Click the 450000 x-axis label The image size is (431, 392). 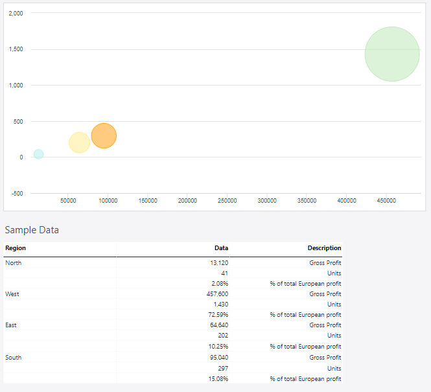tap(386, 201)
